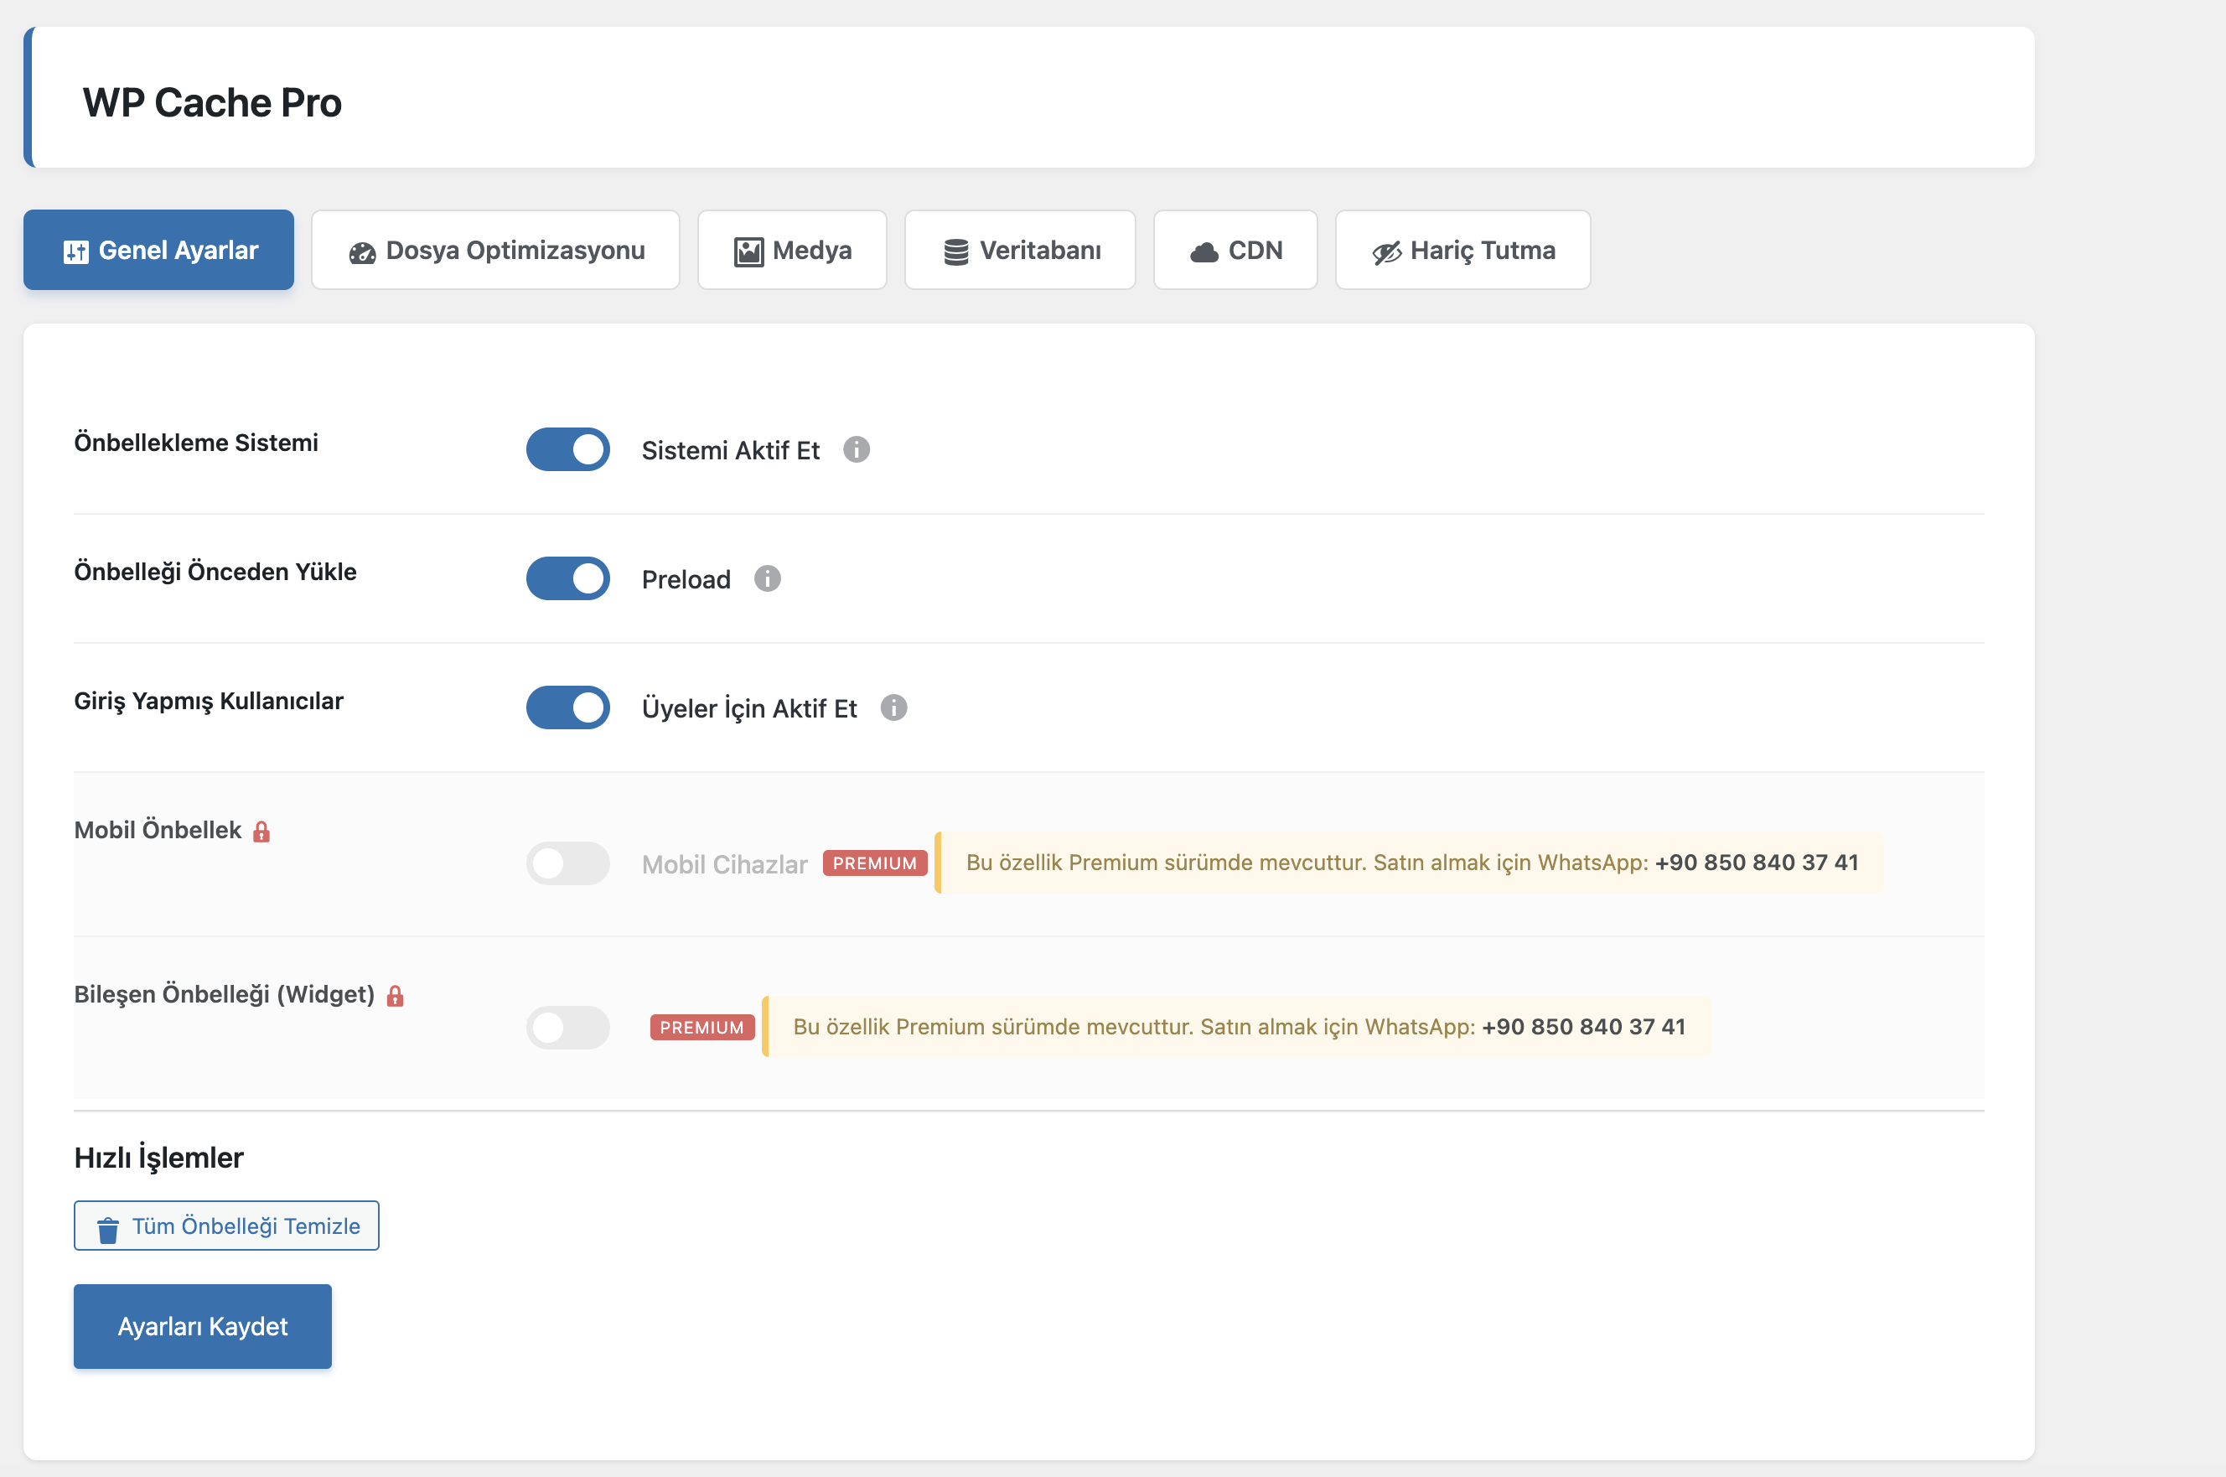Click the speedometer icon on Dosya Optimizasyonu tab
Viewport: 2226px width, 1477px height.
363,252
